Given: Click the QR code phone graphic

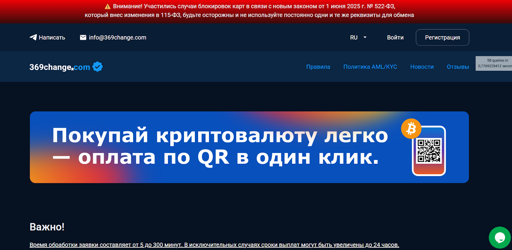Looking at the screenshot, I should click(x=429, y=151).
